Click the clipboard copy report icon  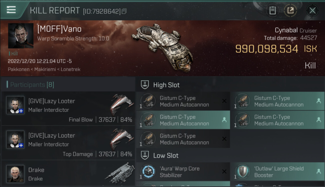(272, 10)
